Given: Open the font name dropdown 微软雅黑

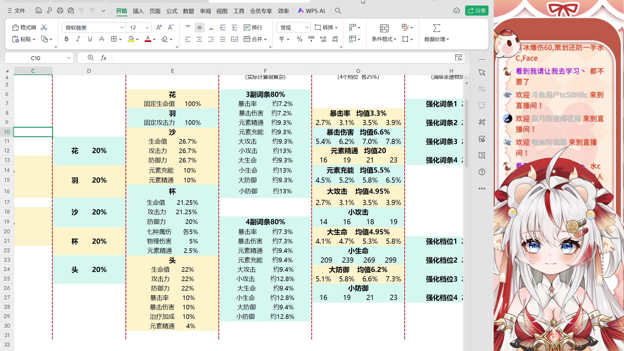Looking at the screenshot, I should click(122, 28).
